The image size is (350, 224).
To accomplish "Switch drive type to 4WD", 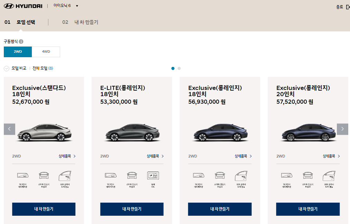I will point(46,52).
